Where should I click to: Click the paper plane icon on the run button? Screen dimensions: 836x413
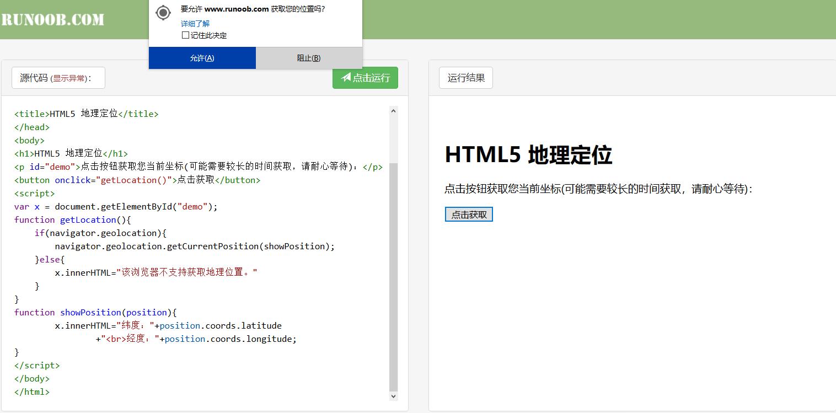pyautogui.click(x=346, y=78)
